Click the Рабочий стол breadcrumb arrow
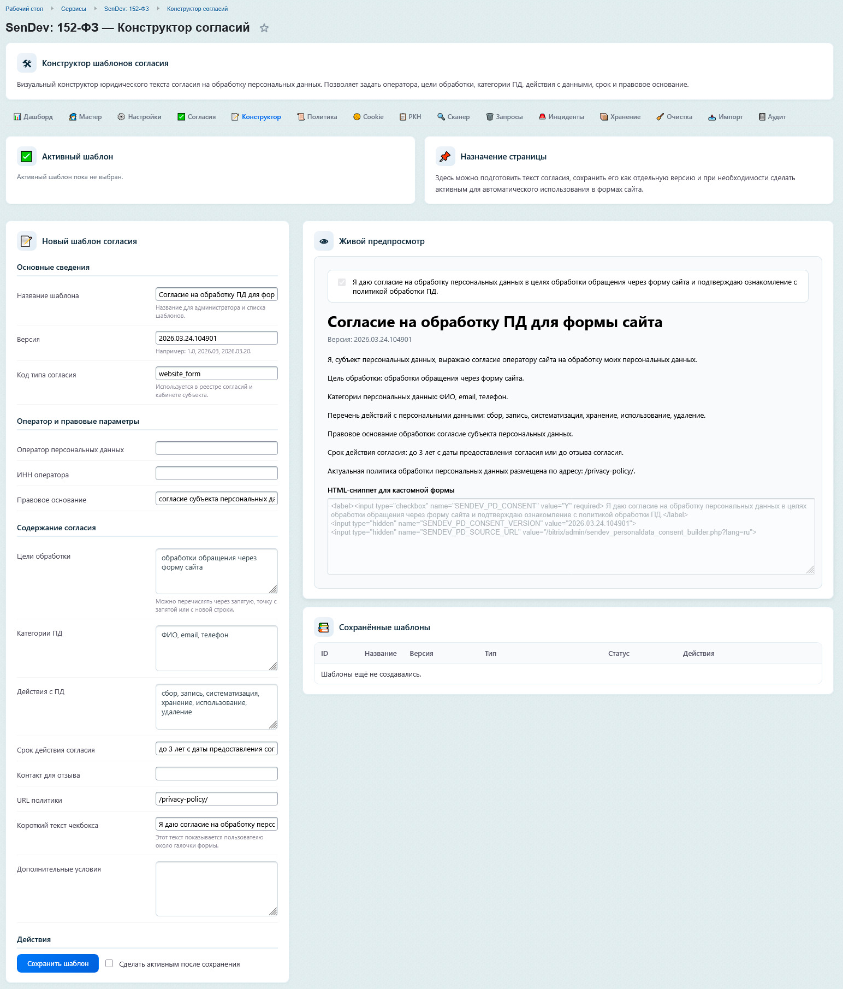Viewport: 843px width, 989px height. coord(52,9)
